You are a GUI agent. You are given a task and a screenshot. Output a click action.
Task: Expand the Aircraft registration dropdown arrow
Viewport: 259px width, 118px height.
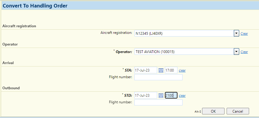(x=237, y=33)
